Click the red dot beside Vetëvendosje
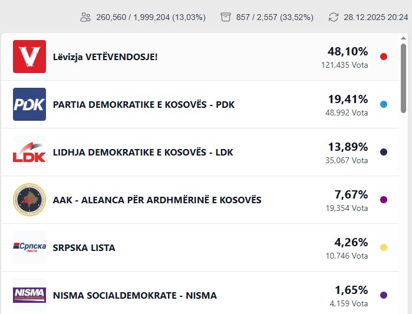The width and height of the screenshot is (412, 314). click(x=384, y=57)
